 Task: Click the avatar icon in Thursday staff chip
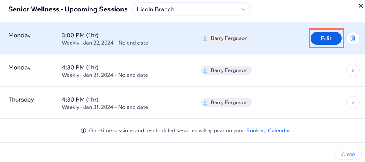[205, 103]
